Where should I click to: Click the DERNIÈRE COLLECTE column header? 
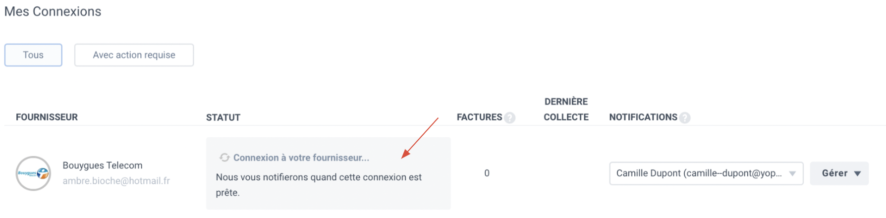[x=566, y=109]
